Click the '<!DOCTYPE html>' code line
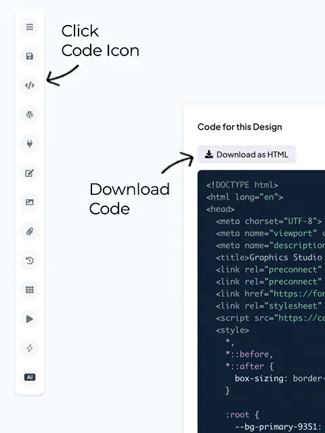 click(242, 185)
